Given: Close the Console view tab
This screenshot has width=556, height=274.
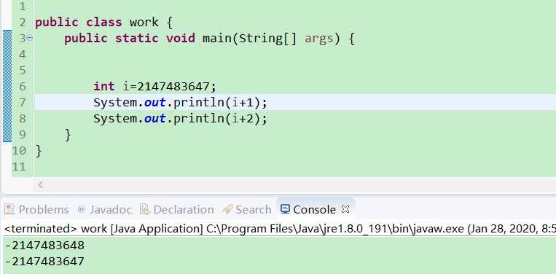Looking at the screenshot, I should (x=345, y=209).
